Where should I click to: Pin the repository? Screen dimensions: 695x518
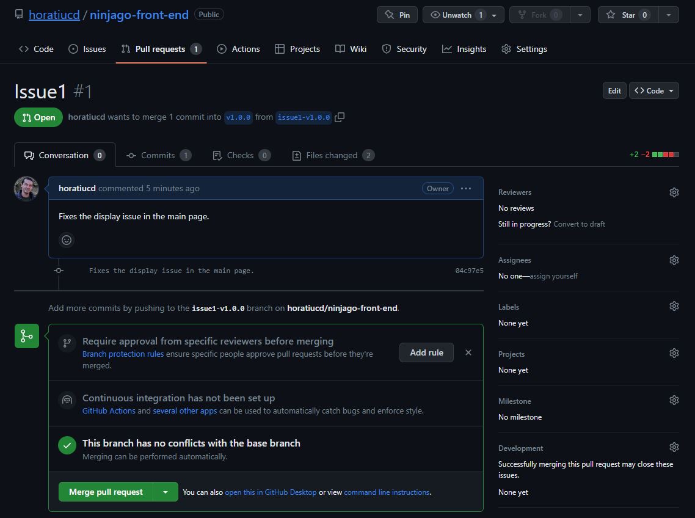click(x=397, y=15)
